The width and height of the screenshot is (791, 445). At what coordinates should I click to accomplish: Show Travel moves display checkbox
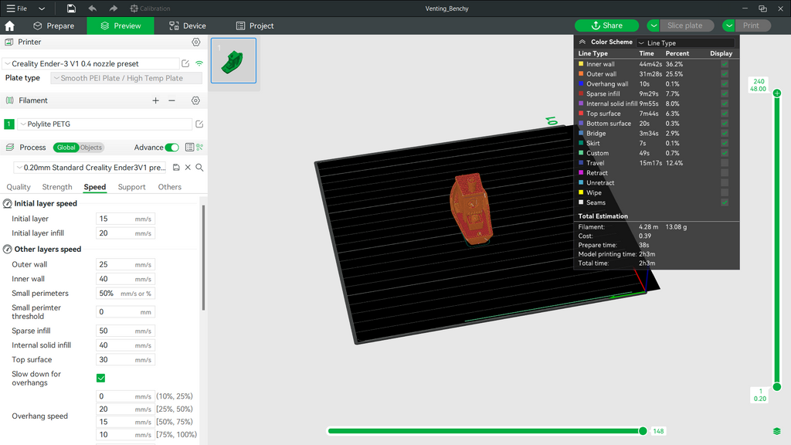[x=725, y=163]
